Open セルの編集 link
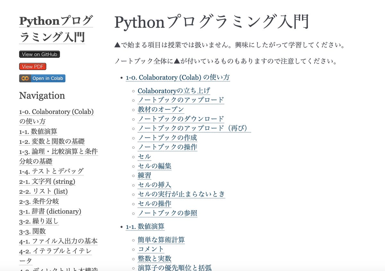The image size is (385, 271). (x=154, y=166)
